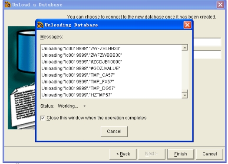The width and height of the screenshot is (228, 164).
Task: Click the Finish button in the wizard
Action: 181,154
